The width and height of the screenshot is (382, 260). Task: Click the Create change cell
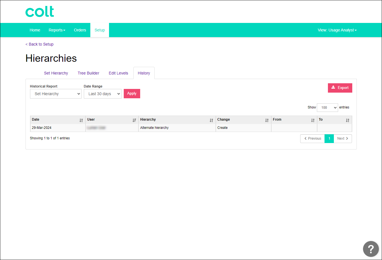[x=243, y=128]
